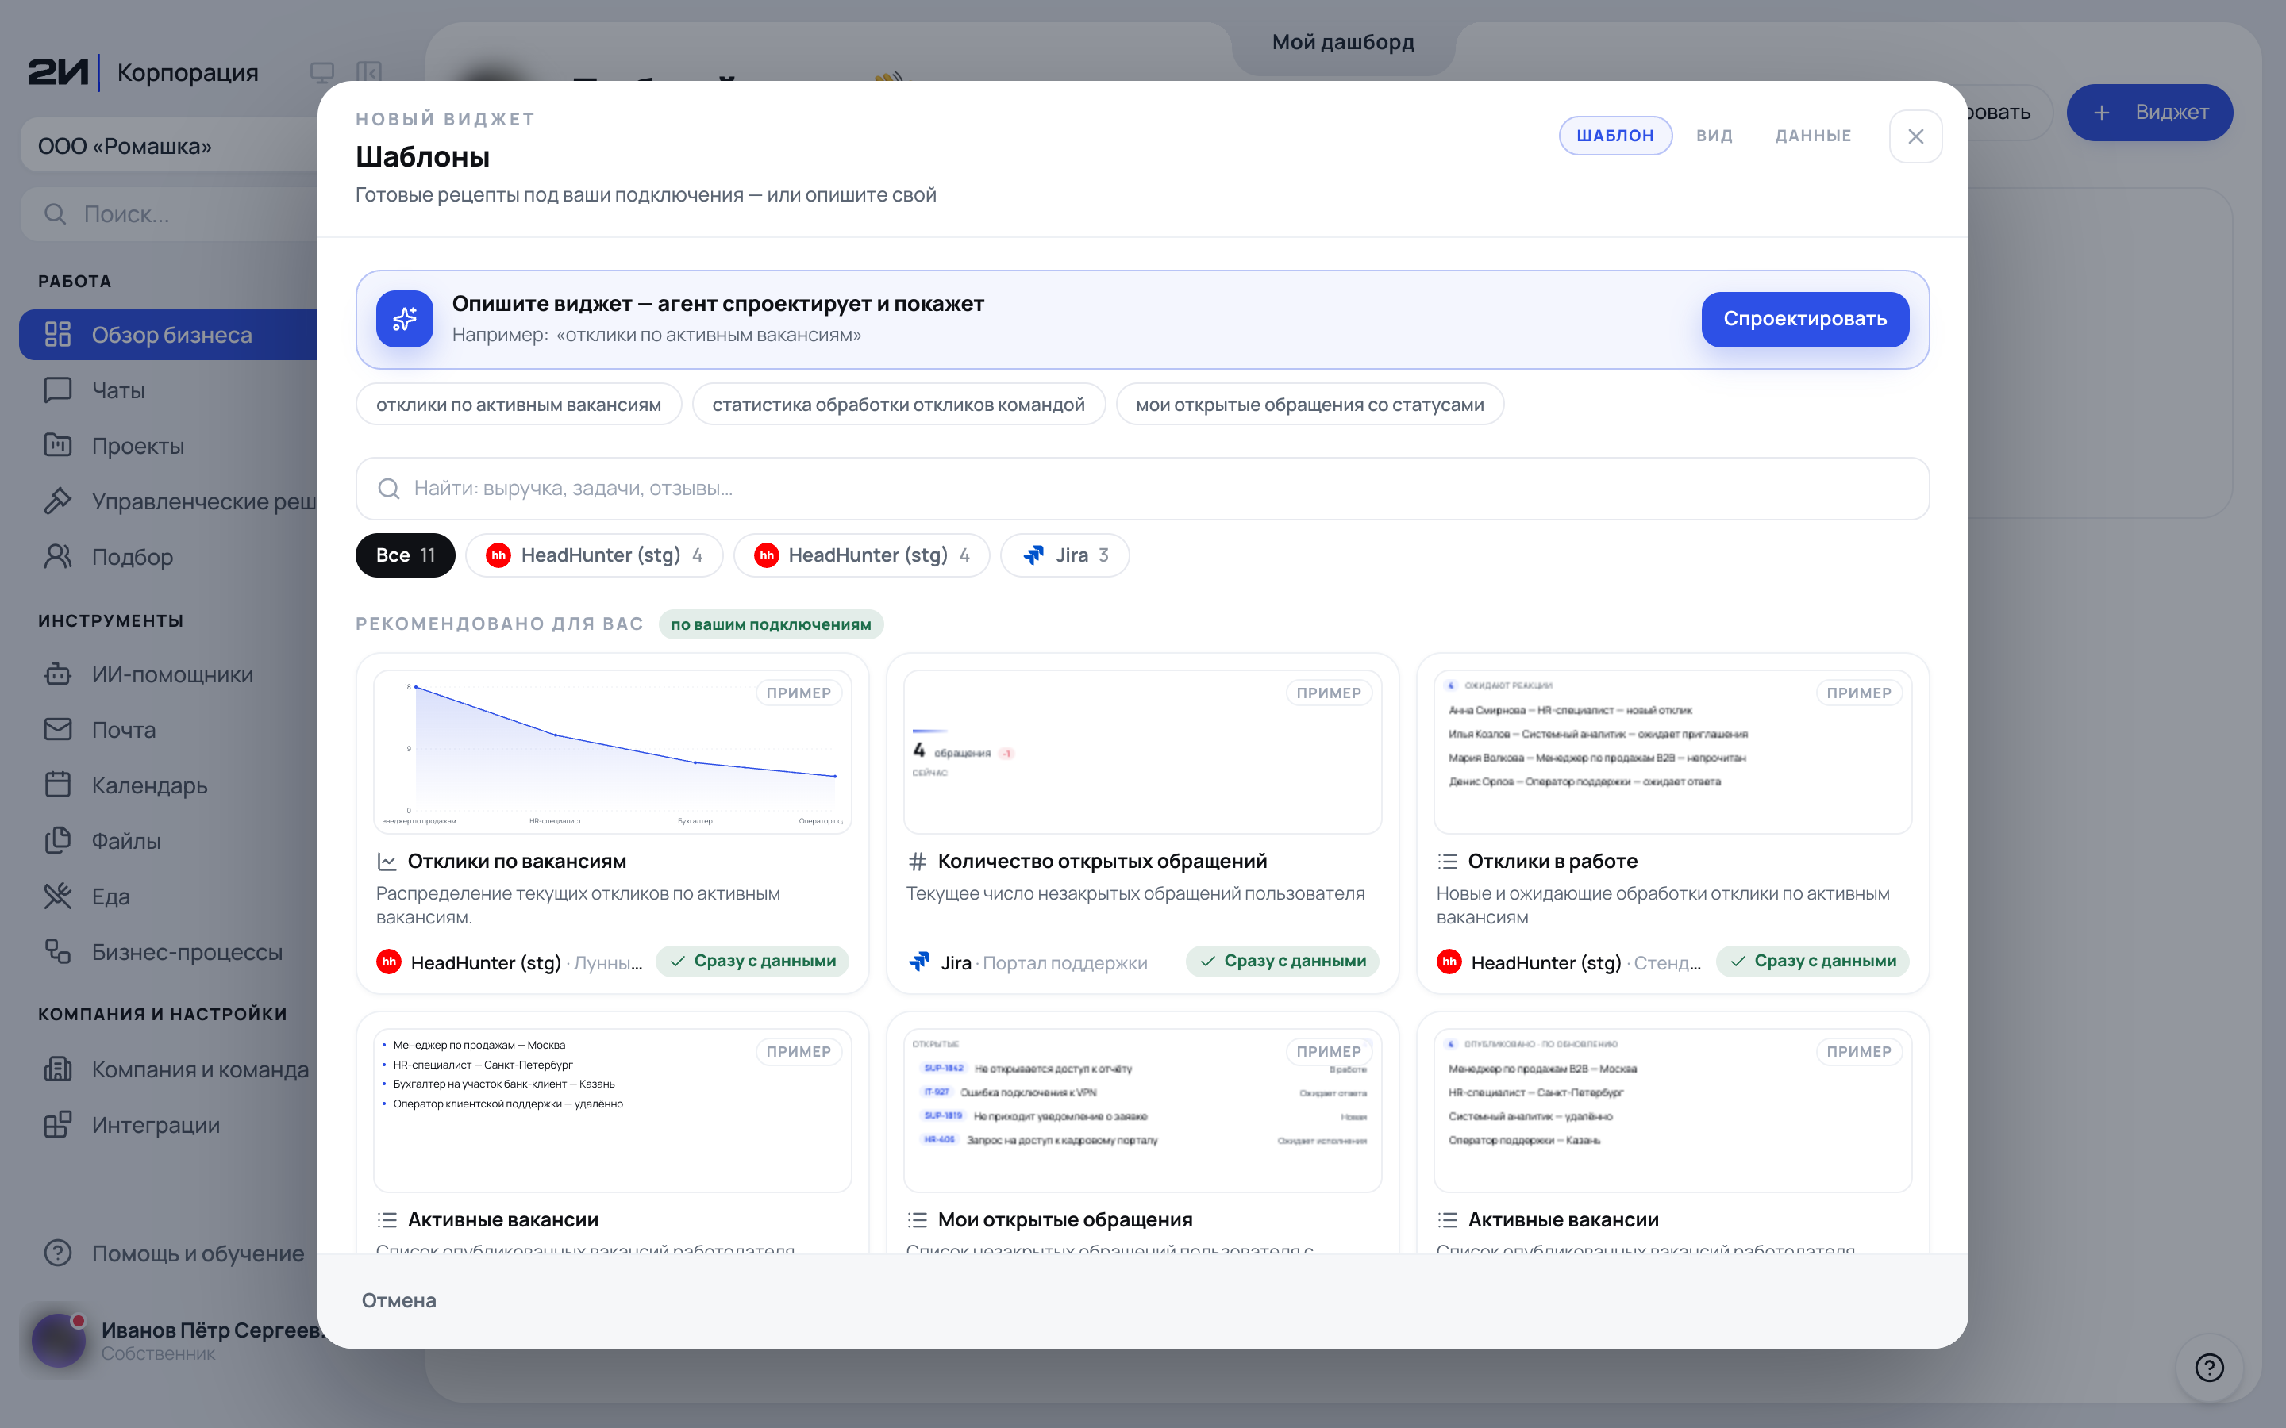Click the Спроектировать button

(1805, 319)
